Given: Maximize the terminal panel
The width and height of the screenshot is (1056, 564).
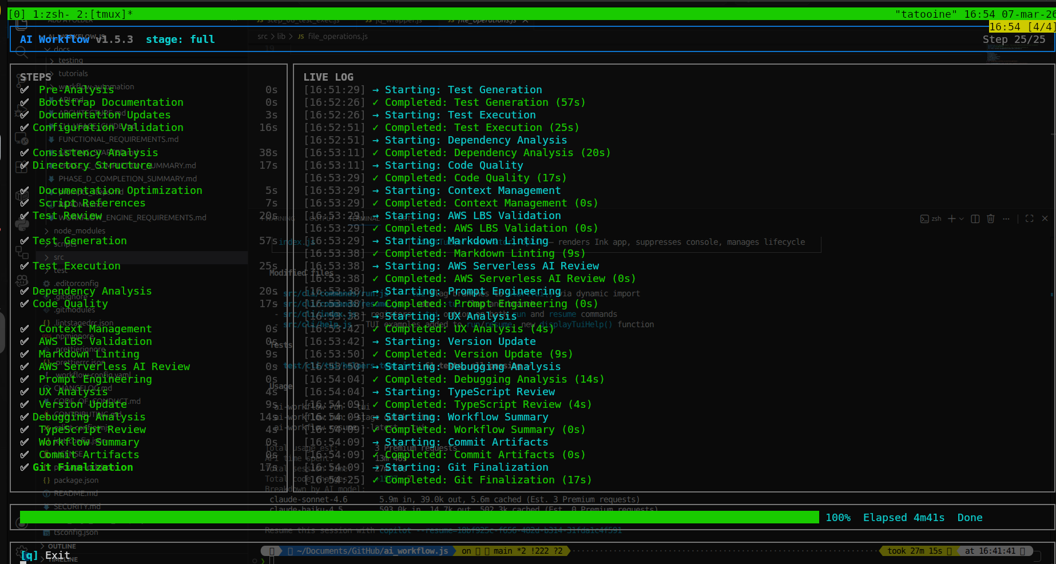Looking at the screenshot, I should click(1030, 219).
